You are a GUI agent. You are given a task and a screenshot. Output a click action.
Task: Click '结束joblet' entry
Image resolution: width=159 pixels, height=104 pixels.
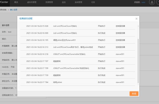pyautogui.click(x=57, y=82)
